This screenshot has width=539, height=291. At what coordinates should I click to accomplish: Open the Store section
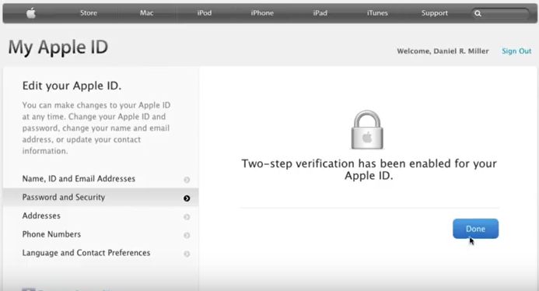click(x=89, y=13)
